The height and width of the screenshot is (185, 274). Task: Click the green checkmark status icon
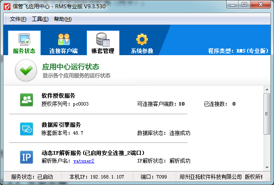click(26, 71)
